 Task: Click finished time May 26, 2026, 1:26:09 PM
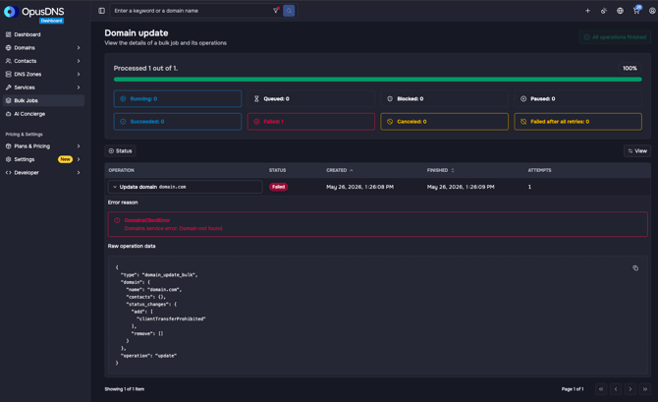tap(461, 187)
